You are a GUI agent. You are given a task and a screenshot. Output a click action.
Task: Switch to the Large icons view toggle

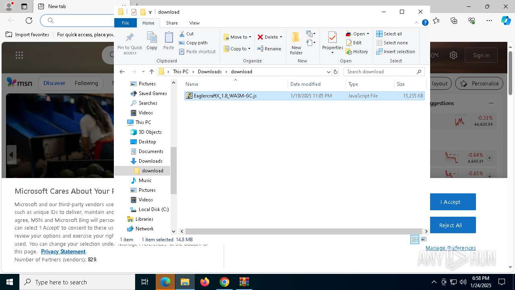tap(423, 239)
